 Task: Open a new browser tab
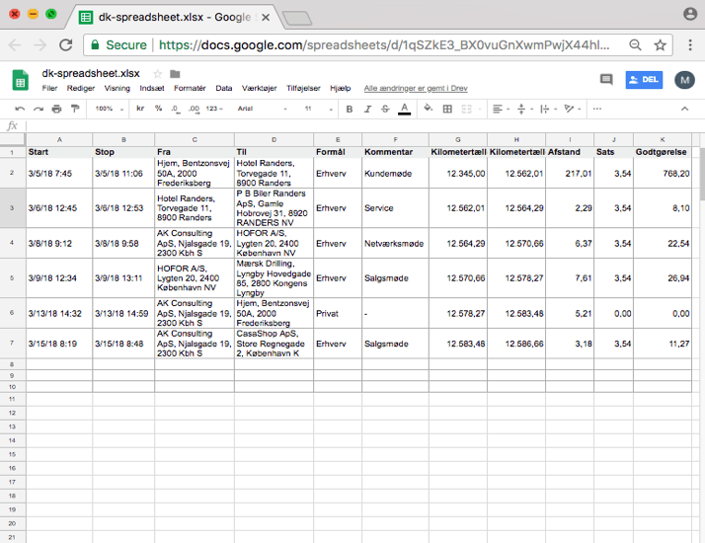coord(297,19)
